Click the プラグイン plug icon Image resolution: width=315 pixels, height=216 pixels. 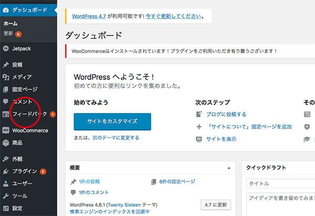click(x=6, y=171)
